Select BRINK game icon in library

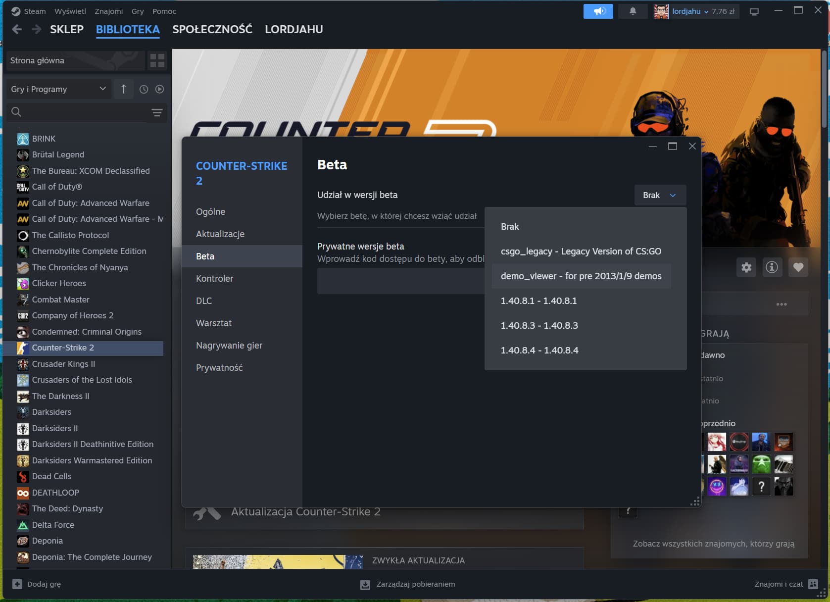click(x=23, y=139)
